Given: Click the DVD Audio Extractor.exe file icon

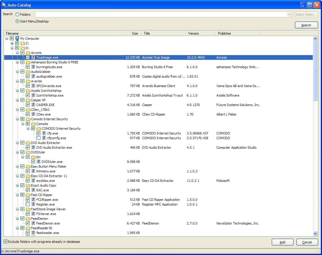Looking at the screenshot, I should click(33, 147).
